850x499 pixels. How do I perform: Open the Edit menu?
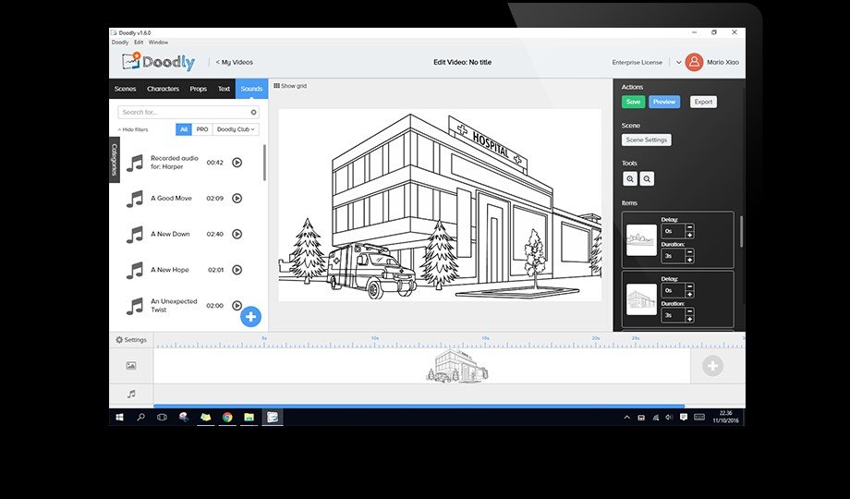click(139, 43)
